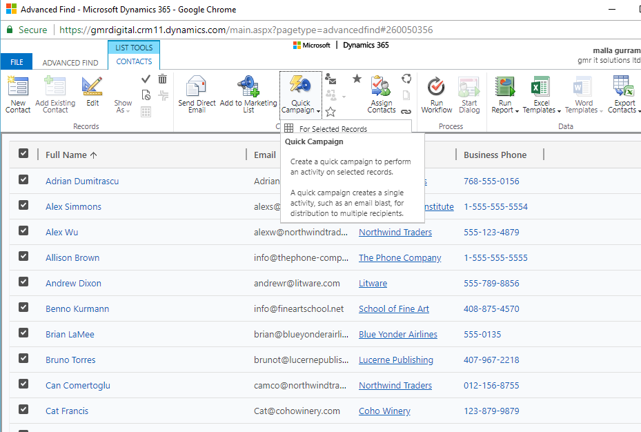
Task: Expand the Excel Templates dropdown arrow
Action: pos(559,110)
